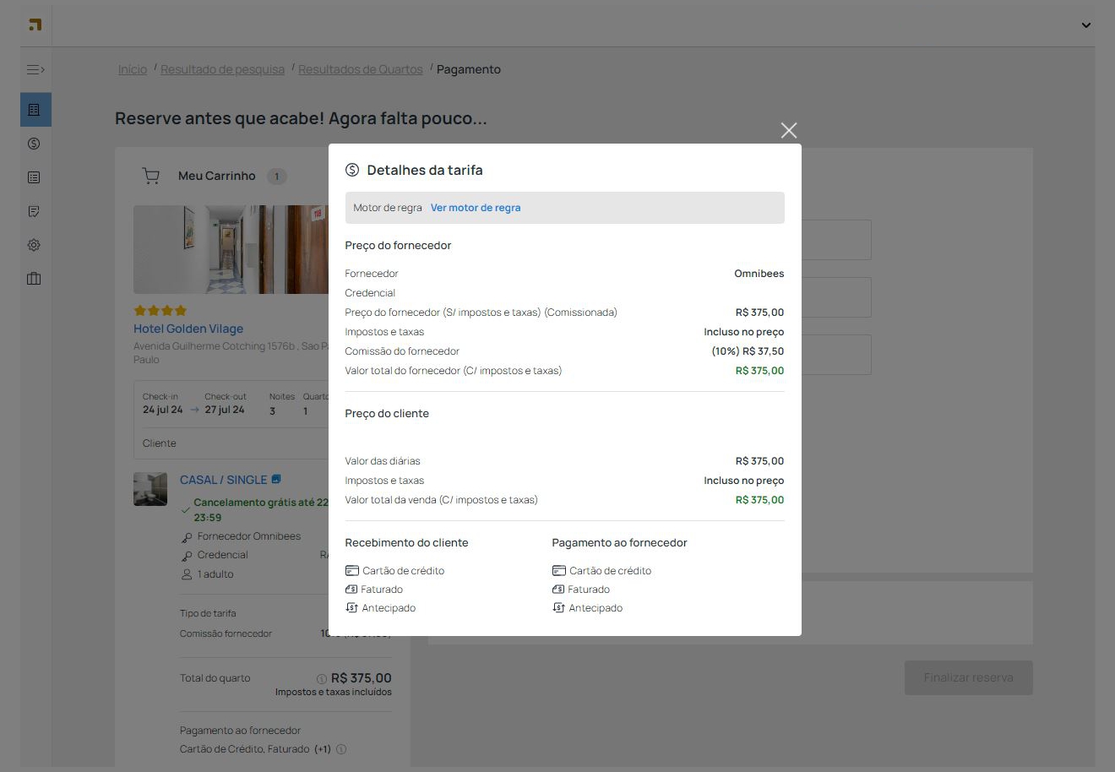This screenshot has height=772, width=1115.
Task: Open the highlighted bookings sidebar icon
Action: (35, 110)
